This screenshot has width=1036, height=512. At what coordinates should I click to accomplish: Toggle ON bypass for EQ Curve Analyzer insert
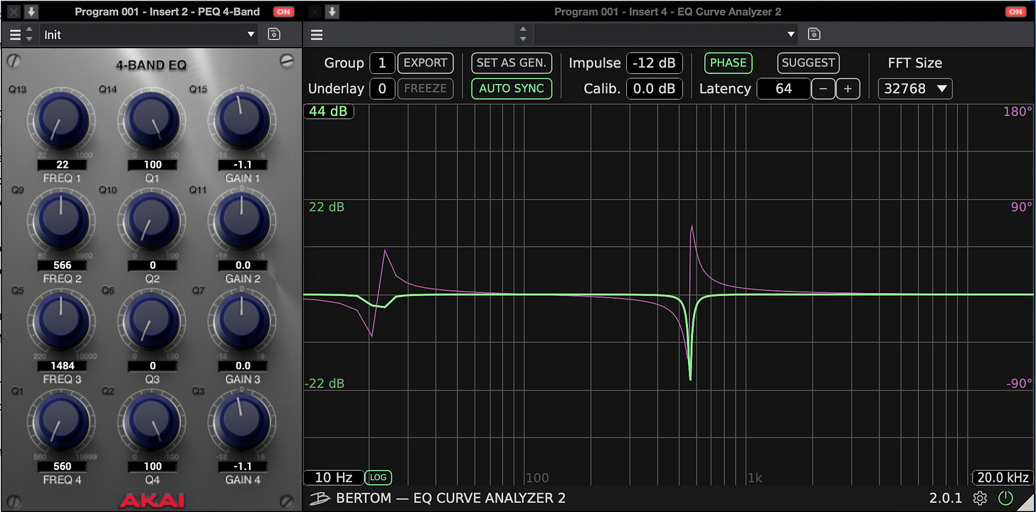point(1015,11)
